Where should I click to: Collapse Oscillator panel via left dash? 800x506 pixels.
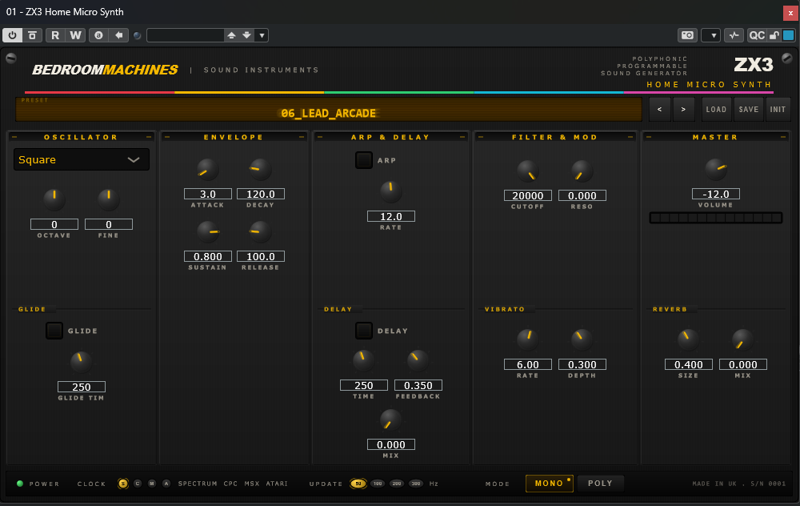14,137
